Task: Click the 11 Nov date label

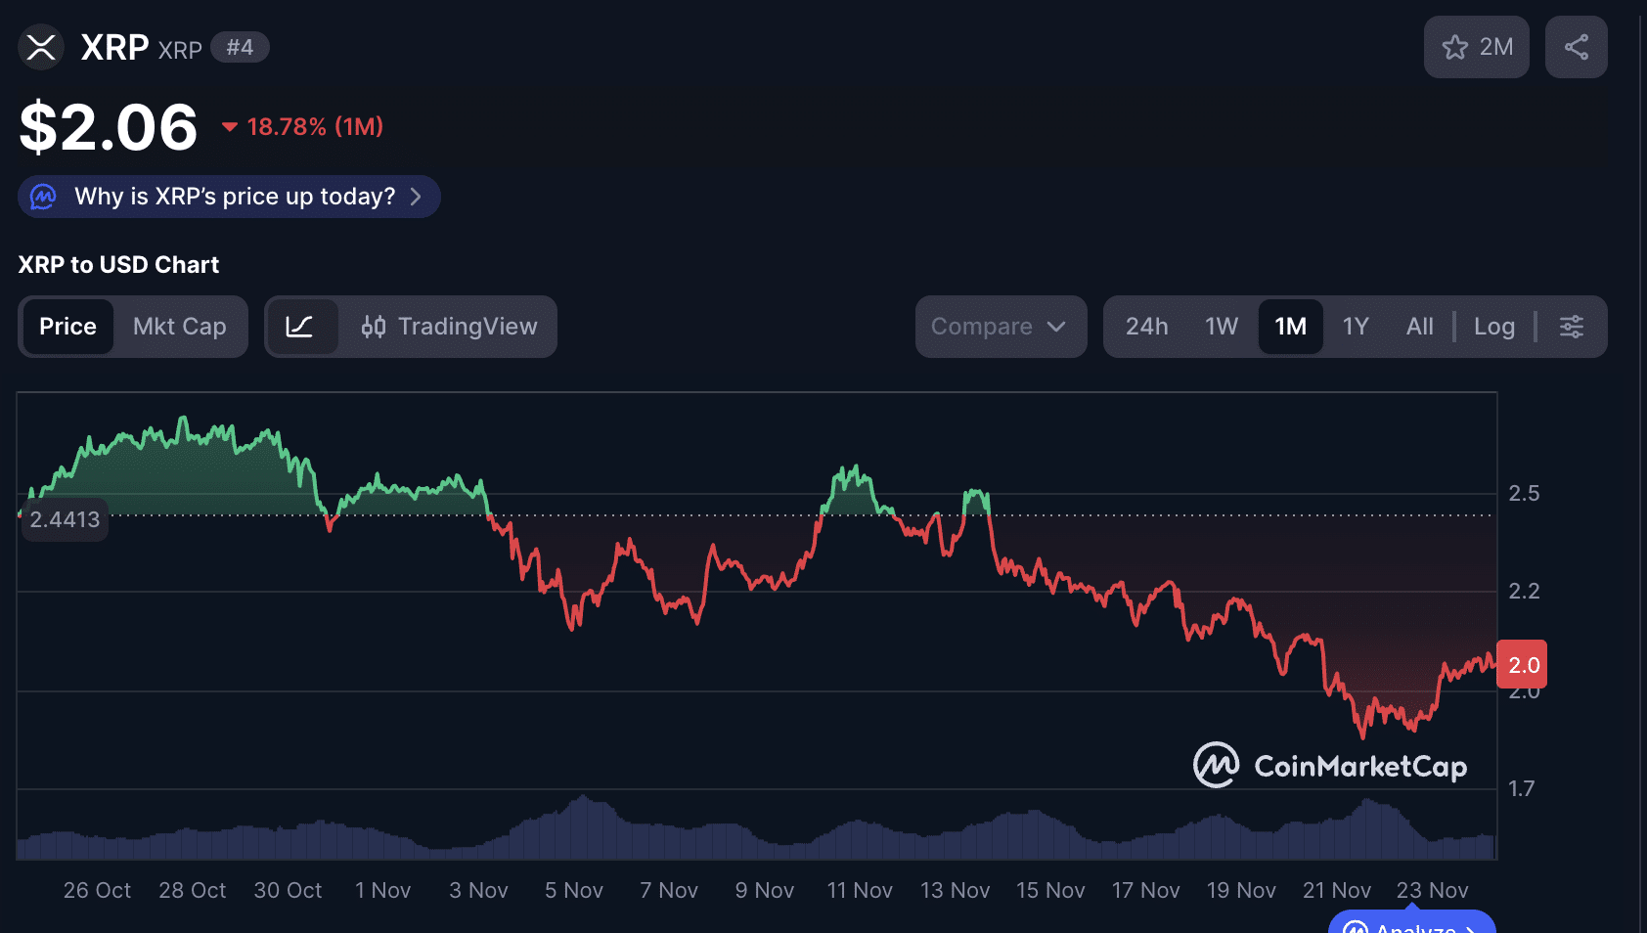Action: pos(860,891)
